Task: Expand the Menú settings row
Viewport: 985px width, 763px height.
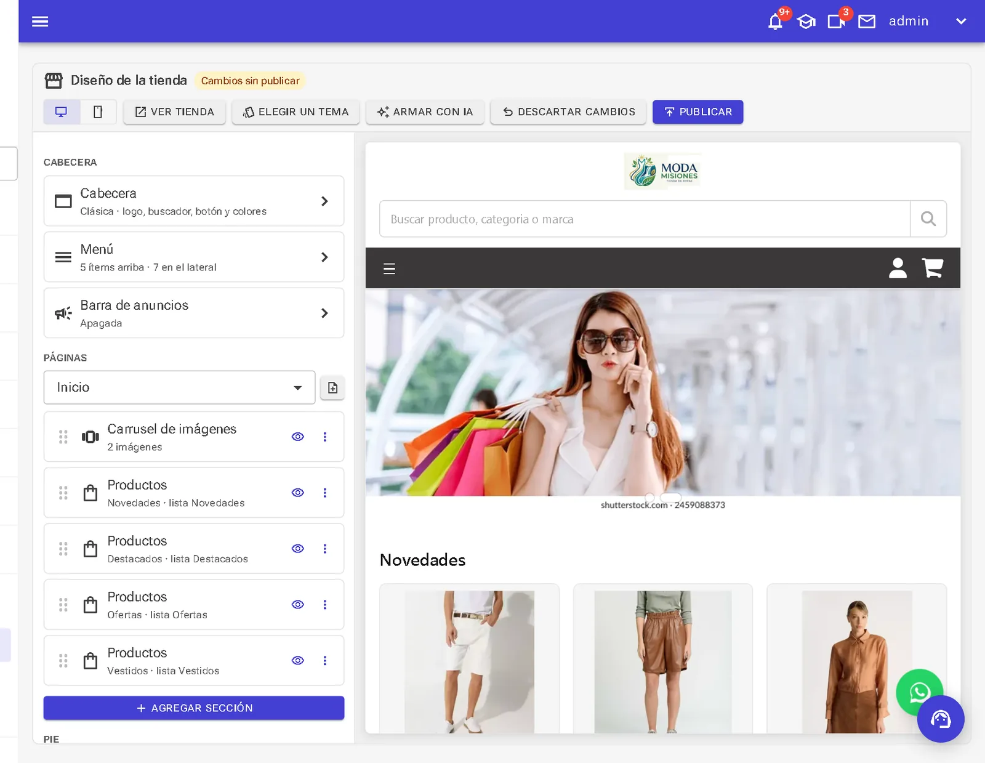Action: 194,257
